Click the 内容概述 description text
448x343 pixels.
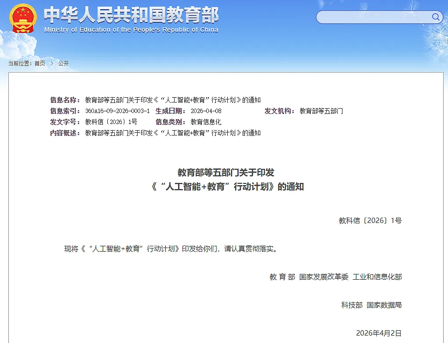173,133
